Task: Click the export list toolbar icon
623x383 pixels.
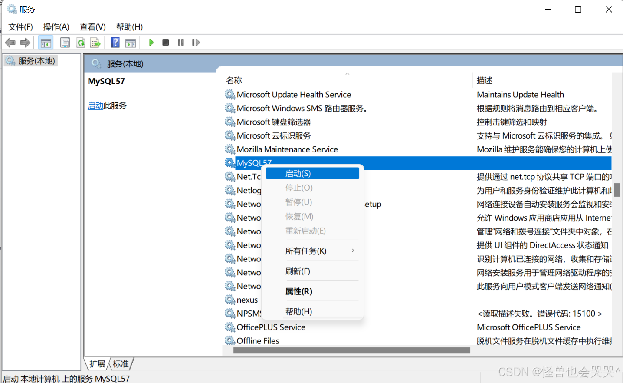Action: pyautogui.click(x=95, y=42)
